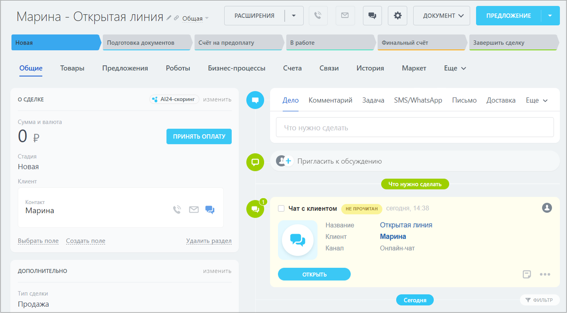Screen dimensions: 567x313
Task: Open the ДОКУМЕНТ dropdown
Action: (442, 16)
